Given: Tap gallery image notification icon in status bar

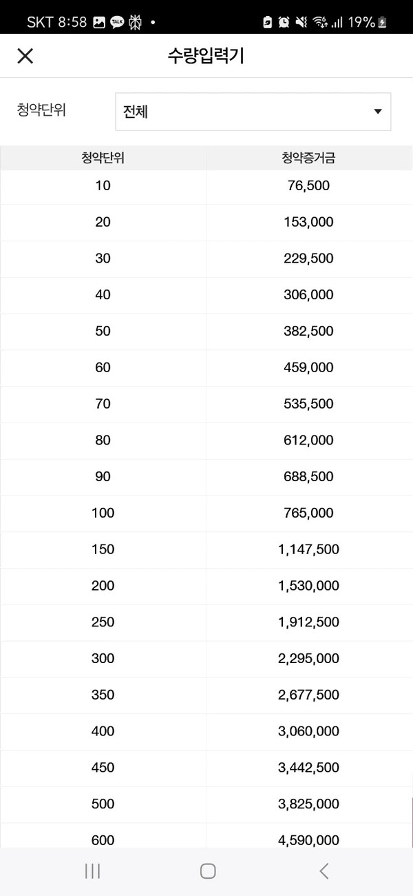Looking at the screenshot, I should [x=99, y=22].
